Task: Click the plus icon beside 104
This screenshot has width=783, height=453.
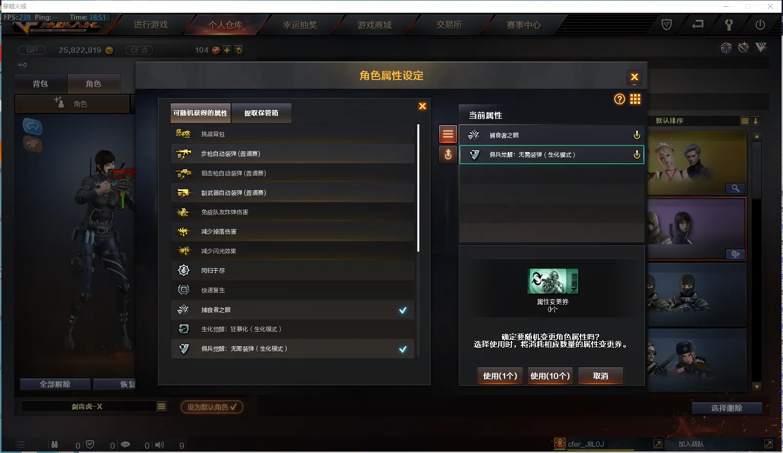Action: coord(227,50)
